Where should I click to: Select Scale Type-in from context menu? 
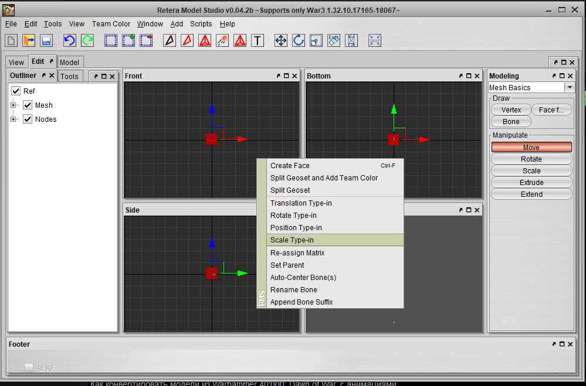335,240
